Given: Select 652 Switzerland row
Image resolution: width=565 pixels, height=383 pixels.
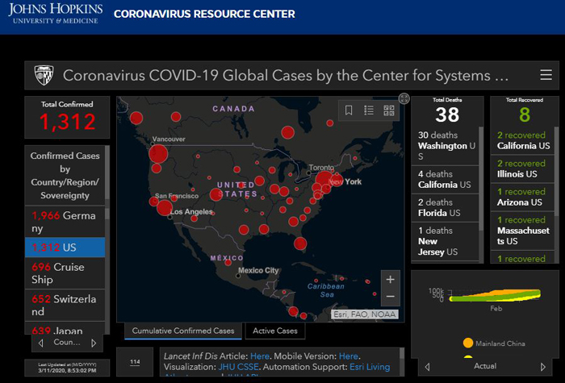Looking at the screenshot, I should pos(65,305).
